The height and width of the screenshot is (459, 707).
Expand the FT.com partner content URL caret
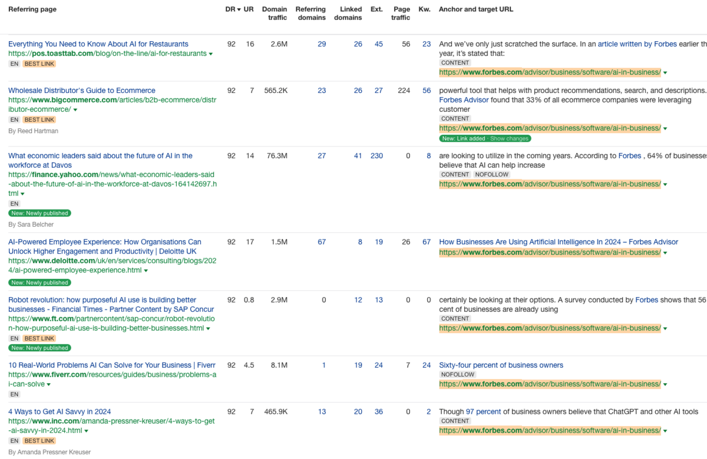209,328
